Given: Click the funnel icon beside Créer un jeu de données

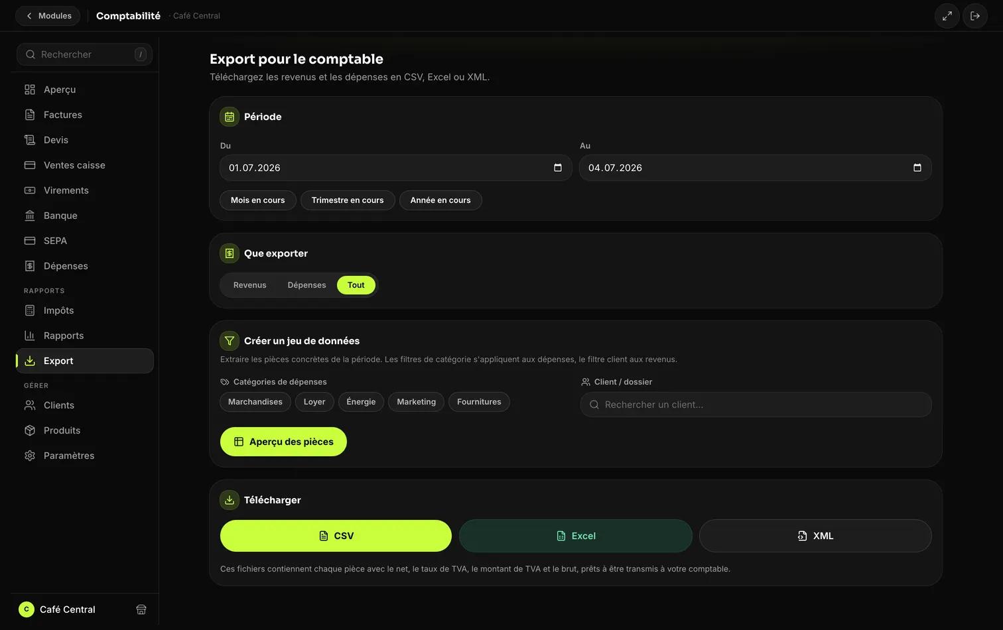Looking at the screenshot, I should (x=230, y=341).
